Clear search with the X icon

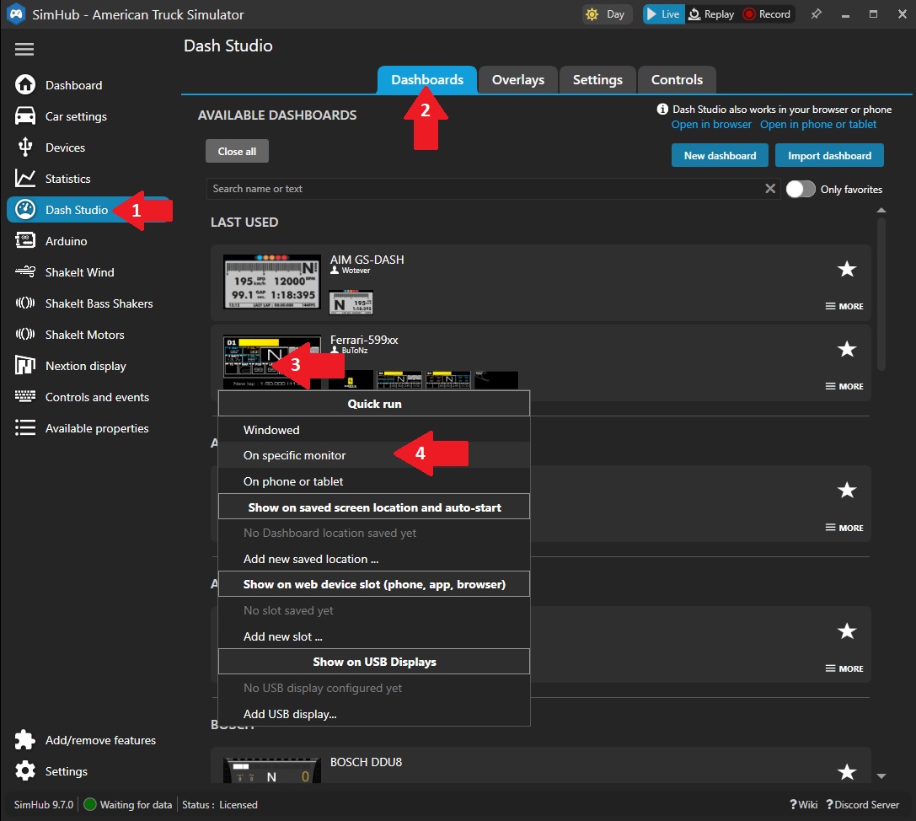coord(770,188)
